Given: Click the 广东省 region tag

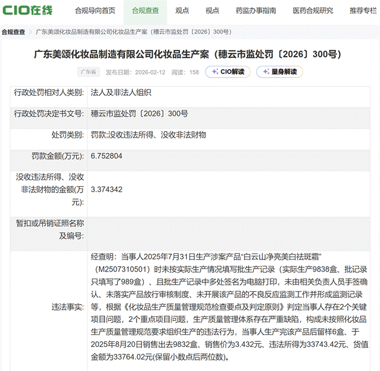Looking at the screenshot, I should [88, 72].
